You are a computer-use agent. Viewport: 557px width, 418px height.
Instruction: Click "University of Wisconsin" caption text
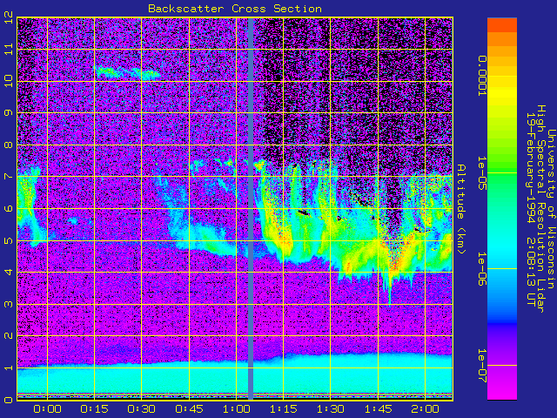(x=551, y=209)
